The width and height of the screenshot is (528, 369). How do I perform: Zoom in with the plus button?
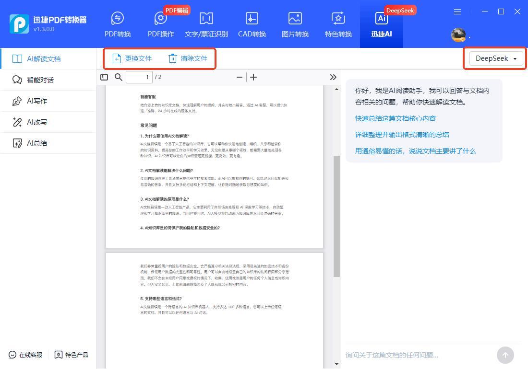[253, 77]
